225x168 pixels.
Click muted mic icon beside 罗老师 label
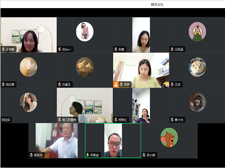(31, 155)
